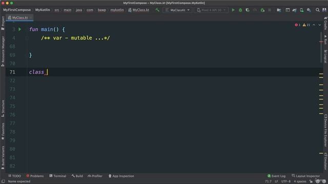The width and height of the screenshot is (328, 184).
Task: Expand the folded comment on line 4
Action: tap(27, 38)
